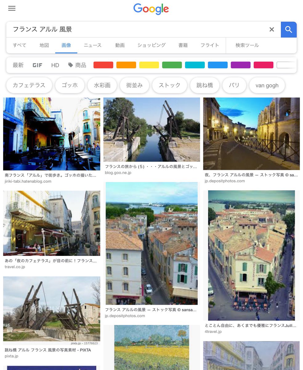Click the 商品 tag icon filter

click(x=77, y=65)
